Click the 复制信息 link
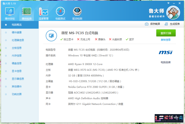The height and width of the screenshot is (124, 185). coord(166,40)
